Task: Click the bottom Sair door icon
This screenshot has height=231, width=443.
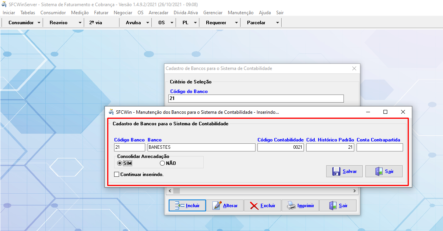Action: (x=332, y=206)
